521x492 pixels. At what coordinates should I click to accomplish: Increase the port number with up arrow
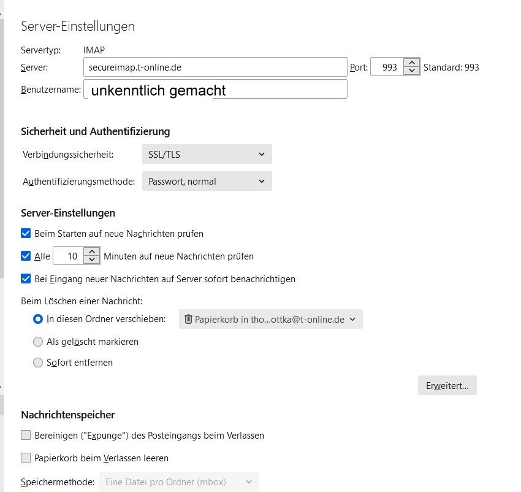413,63
